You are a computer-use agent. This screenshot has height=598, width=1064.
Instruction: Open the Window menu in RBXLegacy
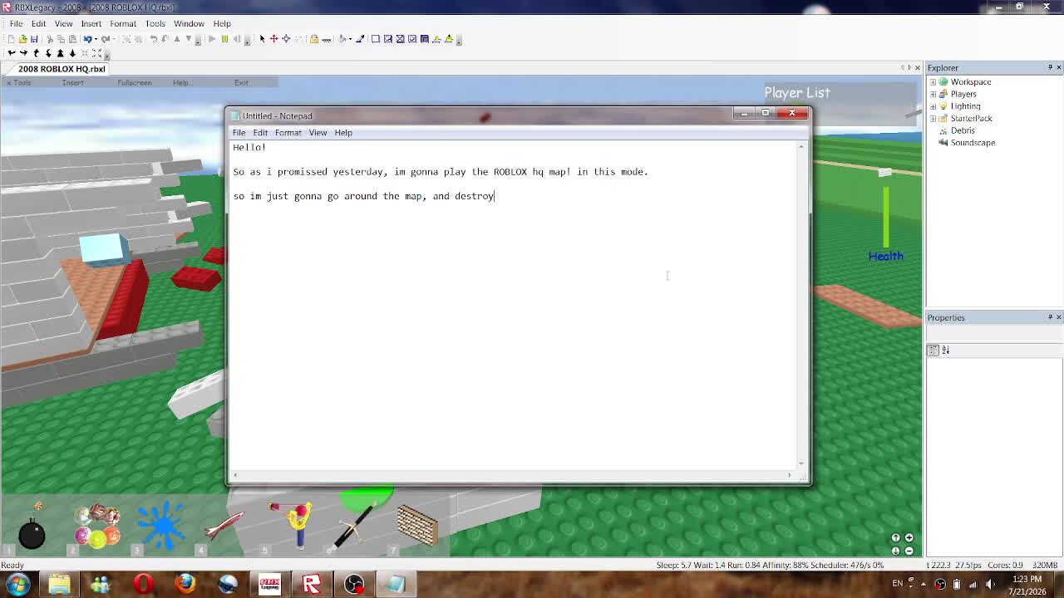(189, 23)
